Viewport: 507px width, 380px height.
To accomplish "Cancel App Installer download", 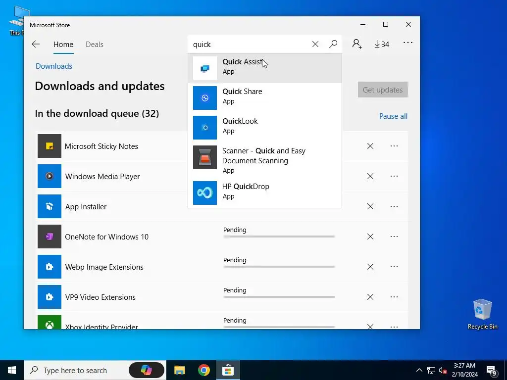I will [370, 206].
